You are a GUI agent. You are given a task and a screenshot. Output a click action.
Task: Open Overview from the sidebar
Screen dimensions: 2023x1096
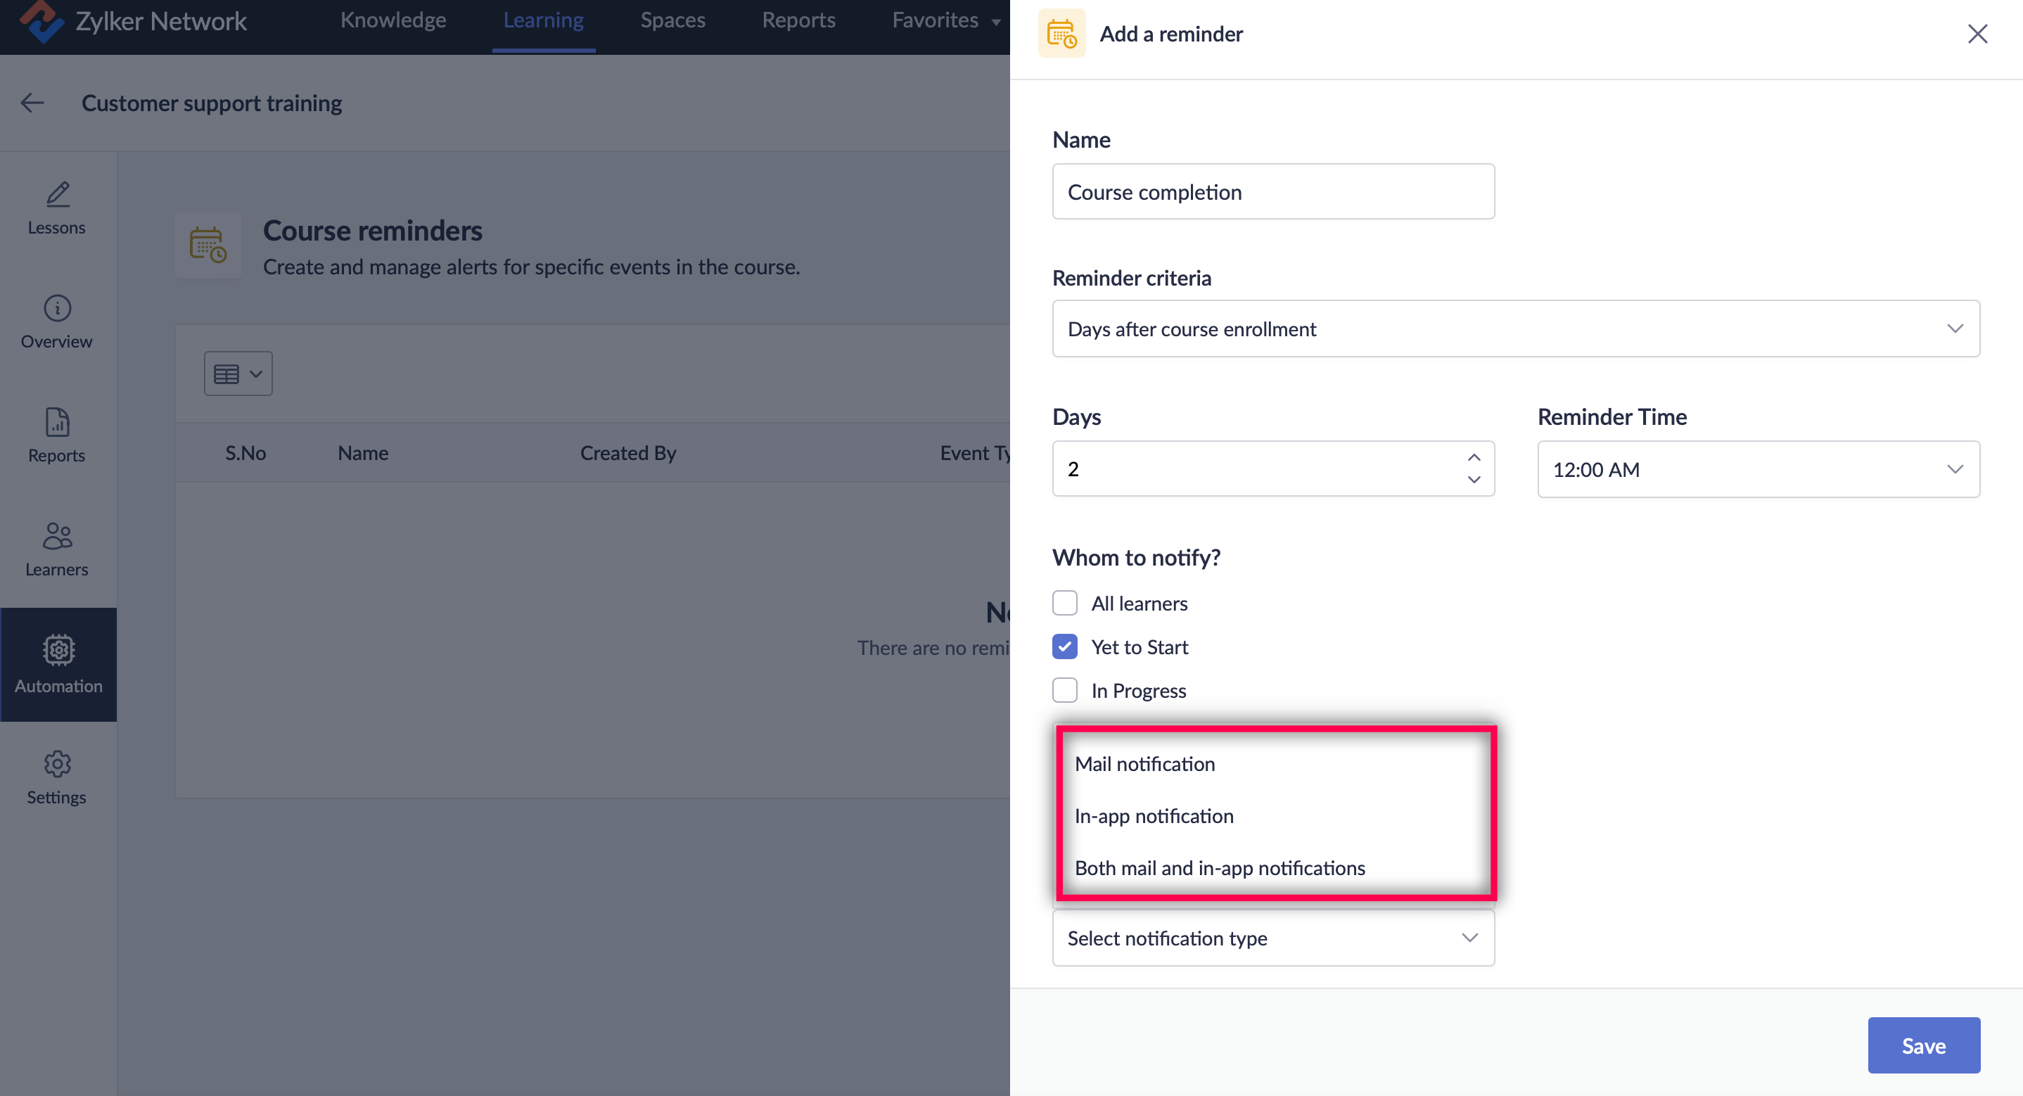click(x=56, y=322)
